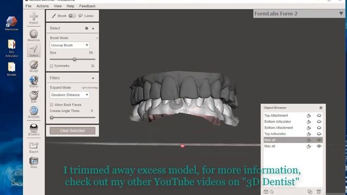
Task: Show the Bottom Attachment object
Action: tap(319, 128)
